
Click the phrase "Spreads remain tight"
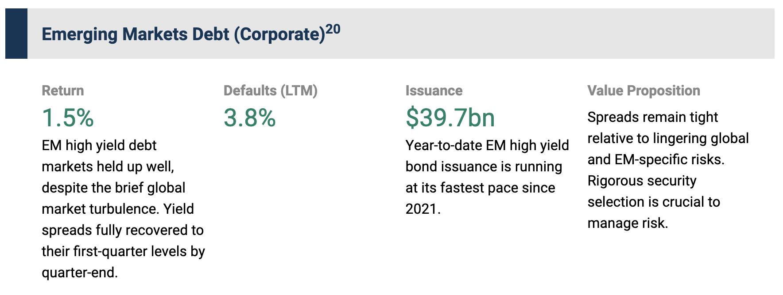coord(652,117)
